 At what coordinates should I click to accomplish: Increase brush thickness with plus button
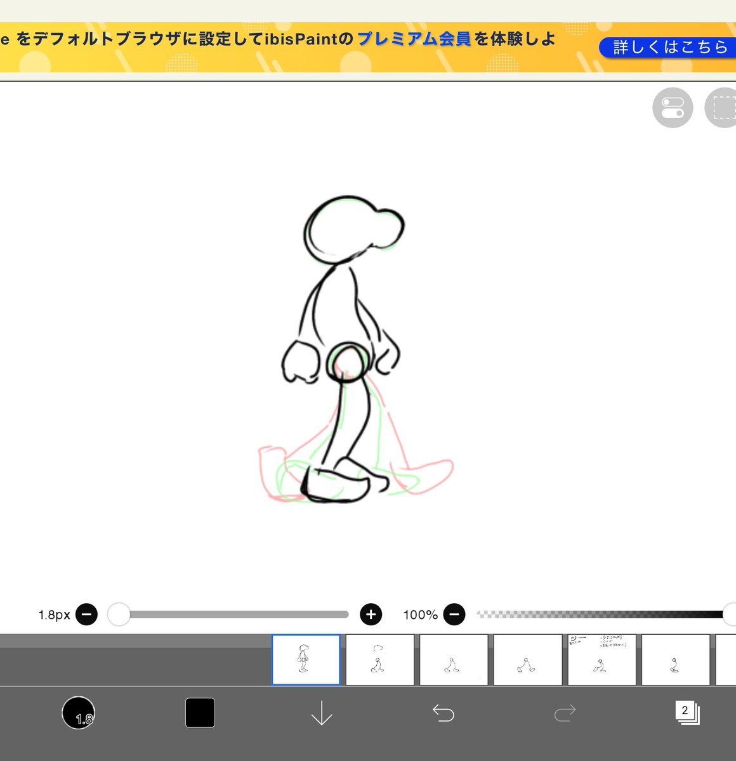tap(371, 614)
